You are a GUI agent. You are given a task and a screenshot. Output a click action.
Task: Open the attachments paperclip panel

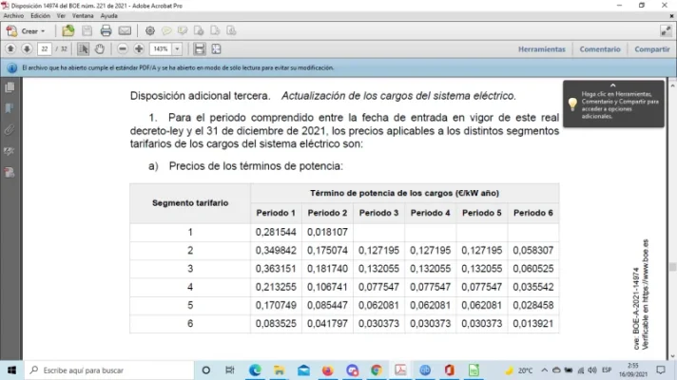coord(10,129)
